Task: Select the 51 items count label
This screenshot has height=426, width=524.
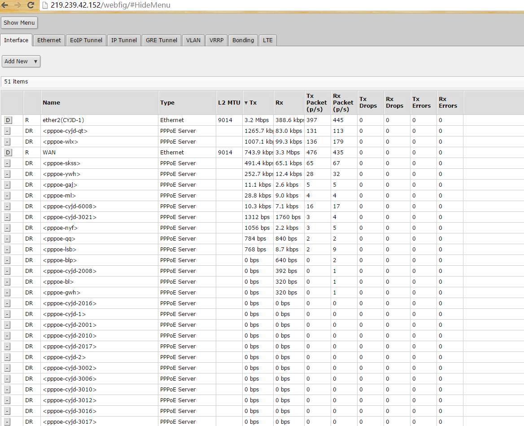Action: (x=16, y=82)
